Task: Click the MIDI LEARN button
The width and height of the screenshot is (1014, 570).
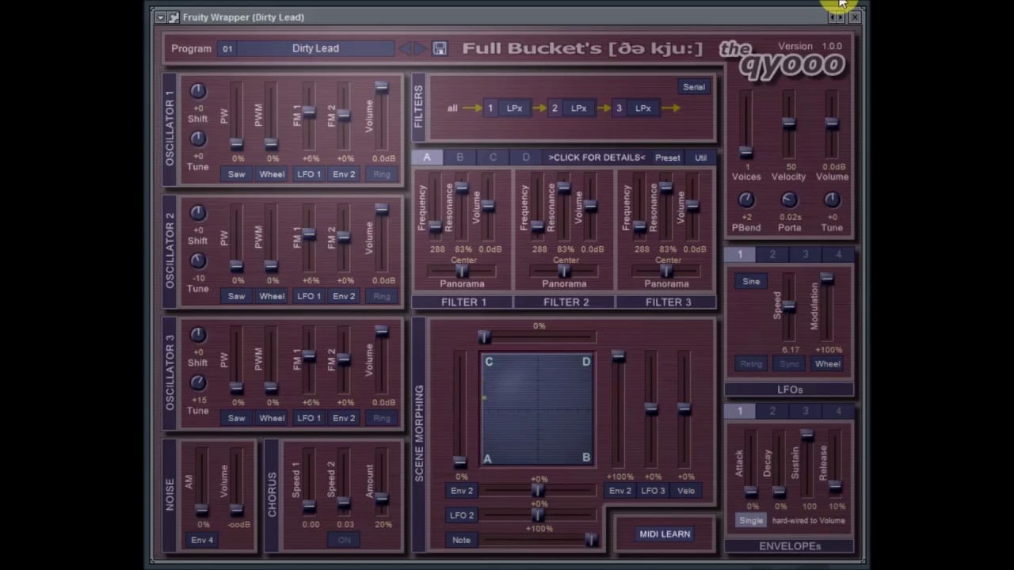Action: pos(665,534)
